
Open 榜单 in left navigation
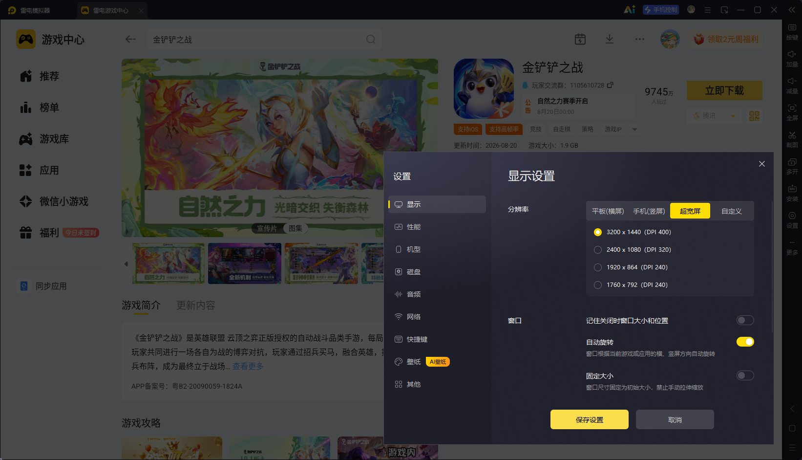[x=40, y=108]
